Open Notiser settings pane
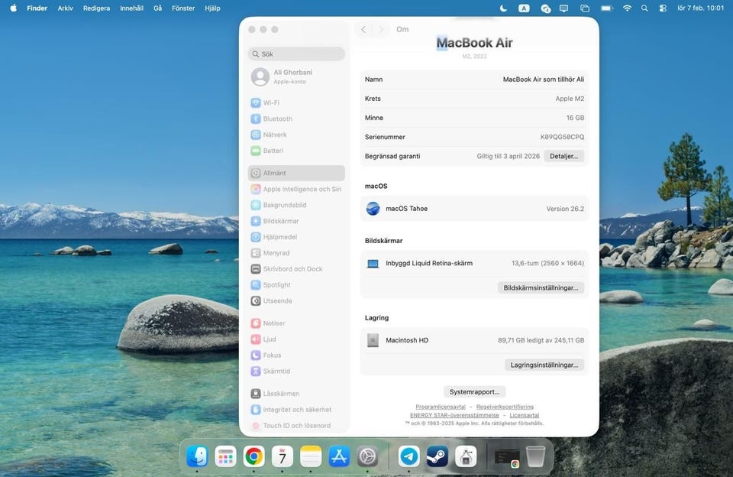Viewport: 733px width, 477px height. [x=273, y=323]
